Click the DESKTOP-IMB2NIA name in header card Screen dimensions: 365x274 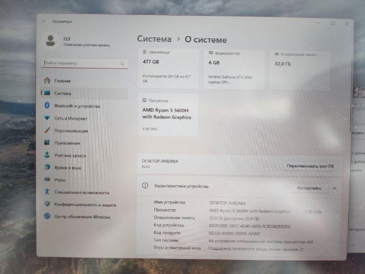point(160,161)
